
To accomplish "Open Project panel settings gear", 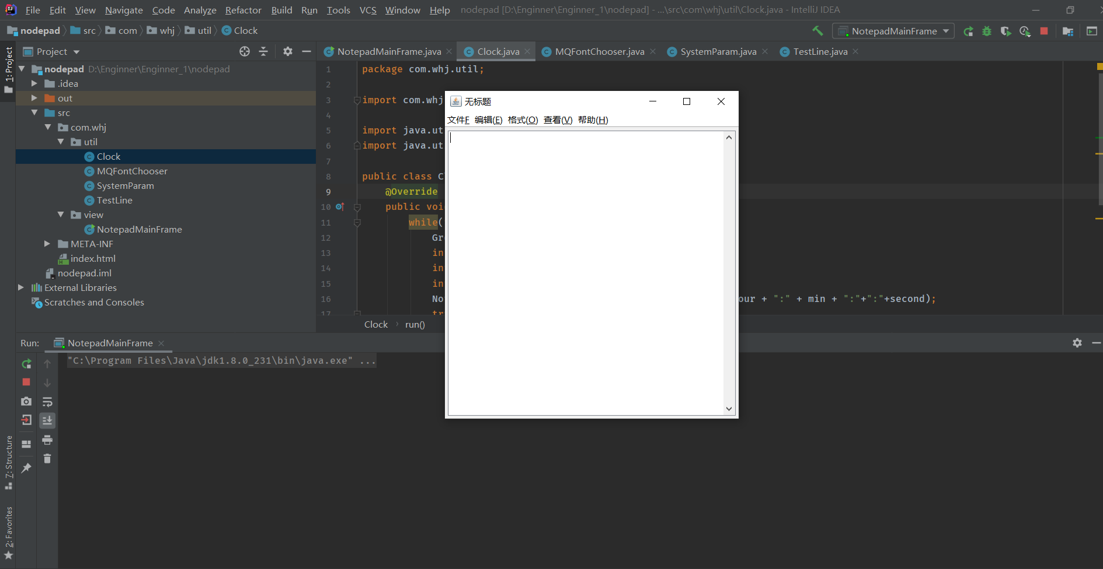I will 287,51.
